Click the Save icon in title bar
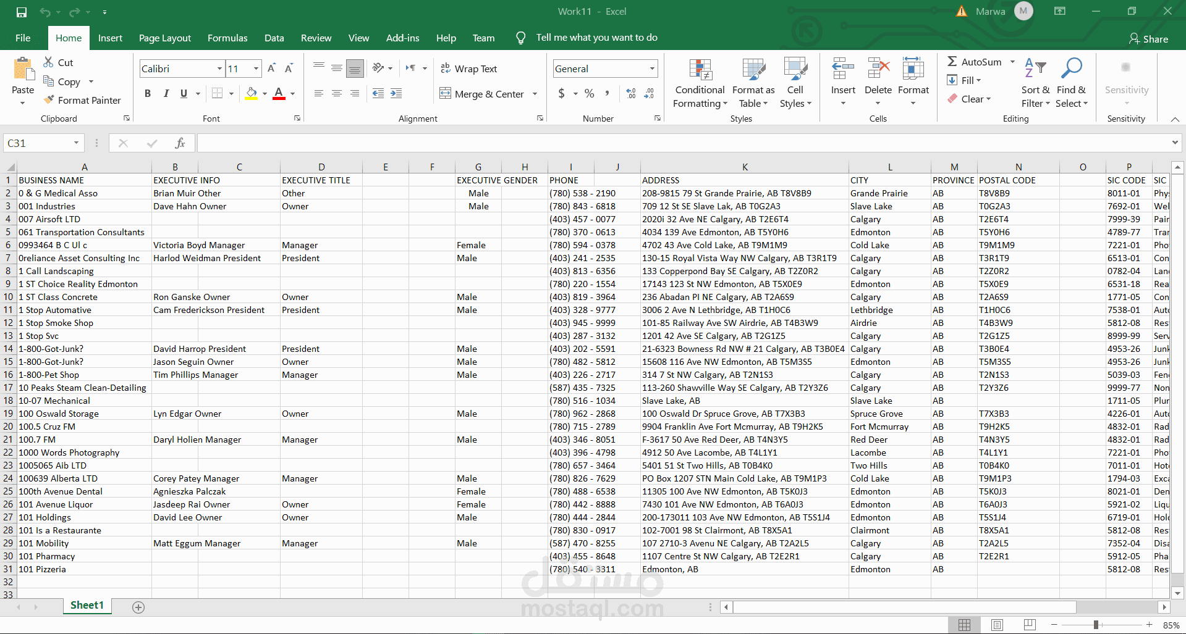 click(22, 12)
